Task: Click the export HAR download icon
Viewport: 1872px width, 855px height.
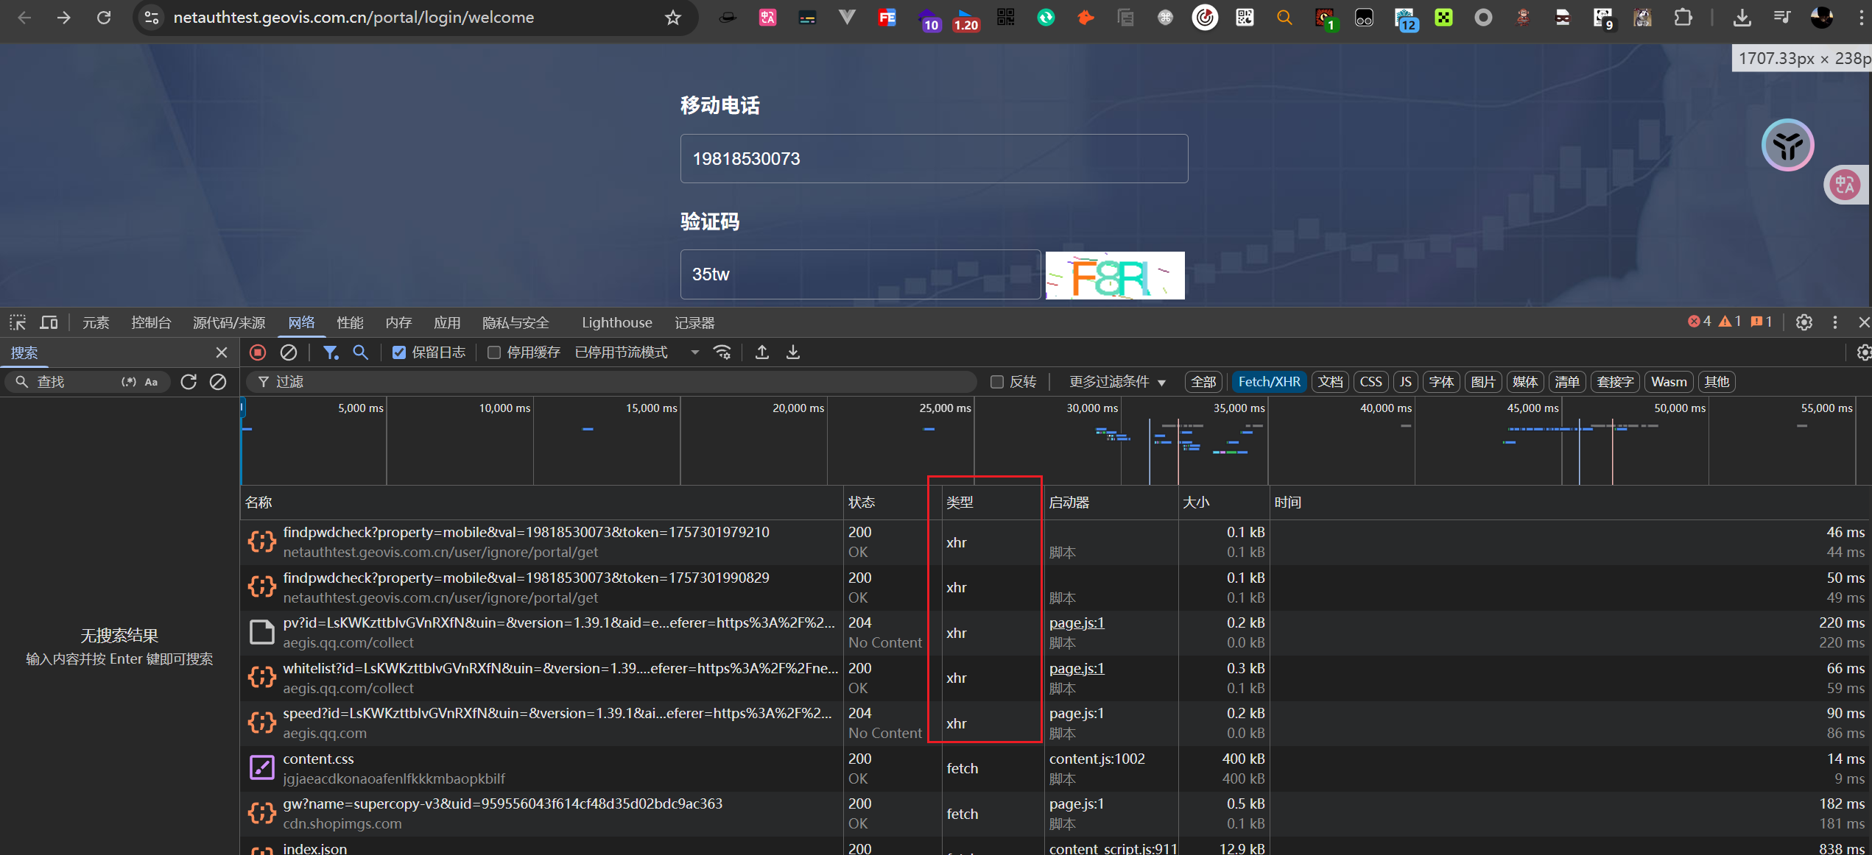Action: pyautogui.click(x=793, y=352)
